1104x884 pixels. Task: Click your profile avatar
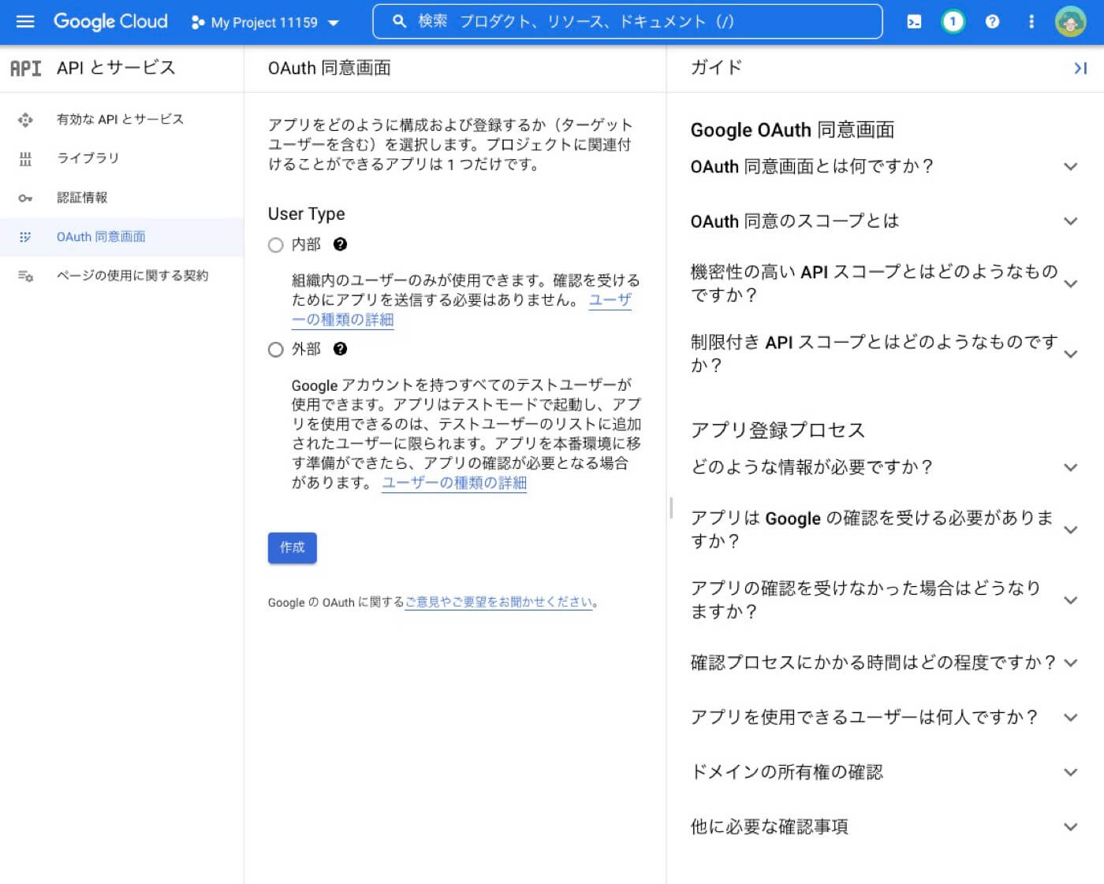click(1070, 21)
